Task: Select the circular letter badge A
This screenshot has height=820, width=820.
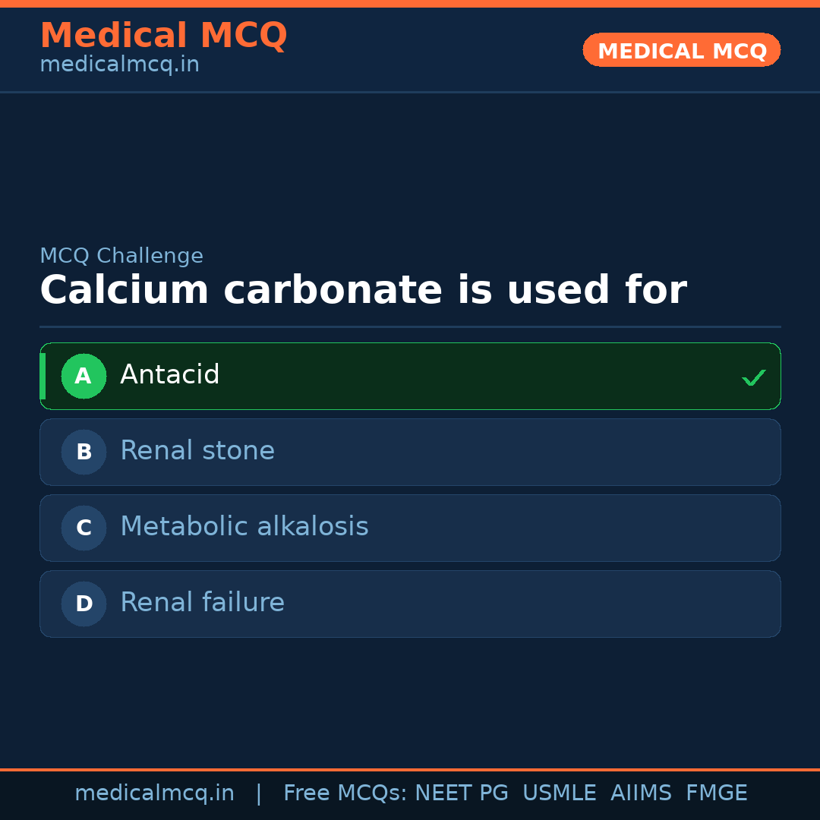Action: pyautogui.click(x=84, y=376)
